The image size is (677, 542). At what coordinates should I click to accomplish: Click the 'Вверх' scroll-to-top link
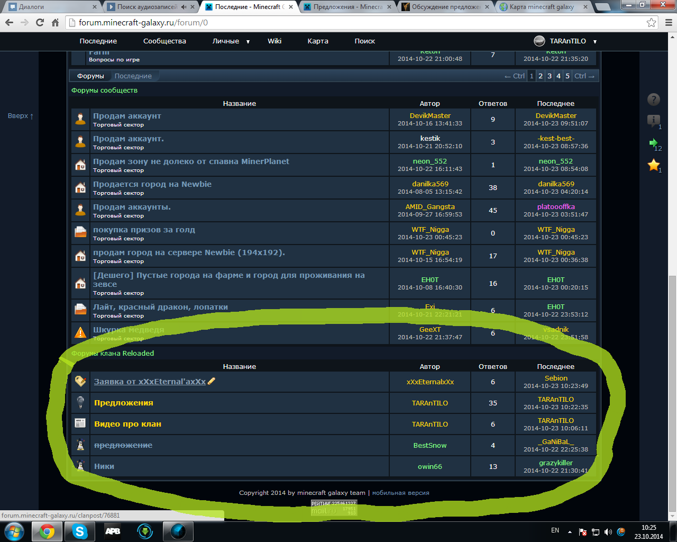(21, 115)
